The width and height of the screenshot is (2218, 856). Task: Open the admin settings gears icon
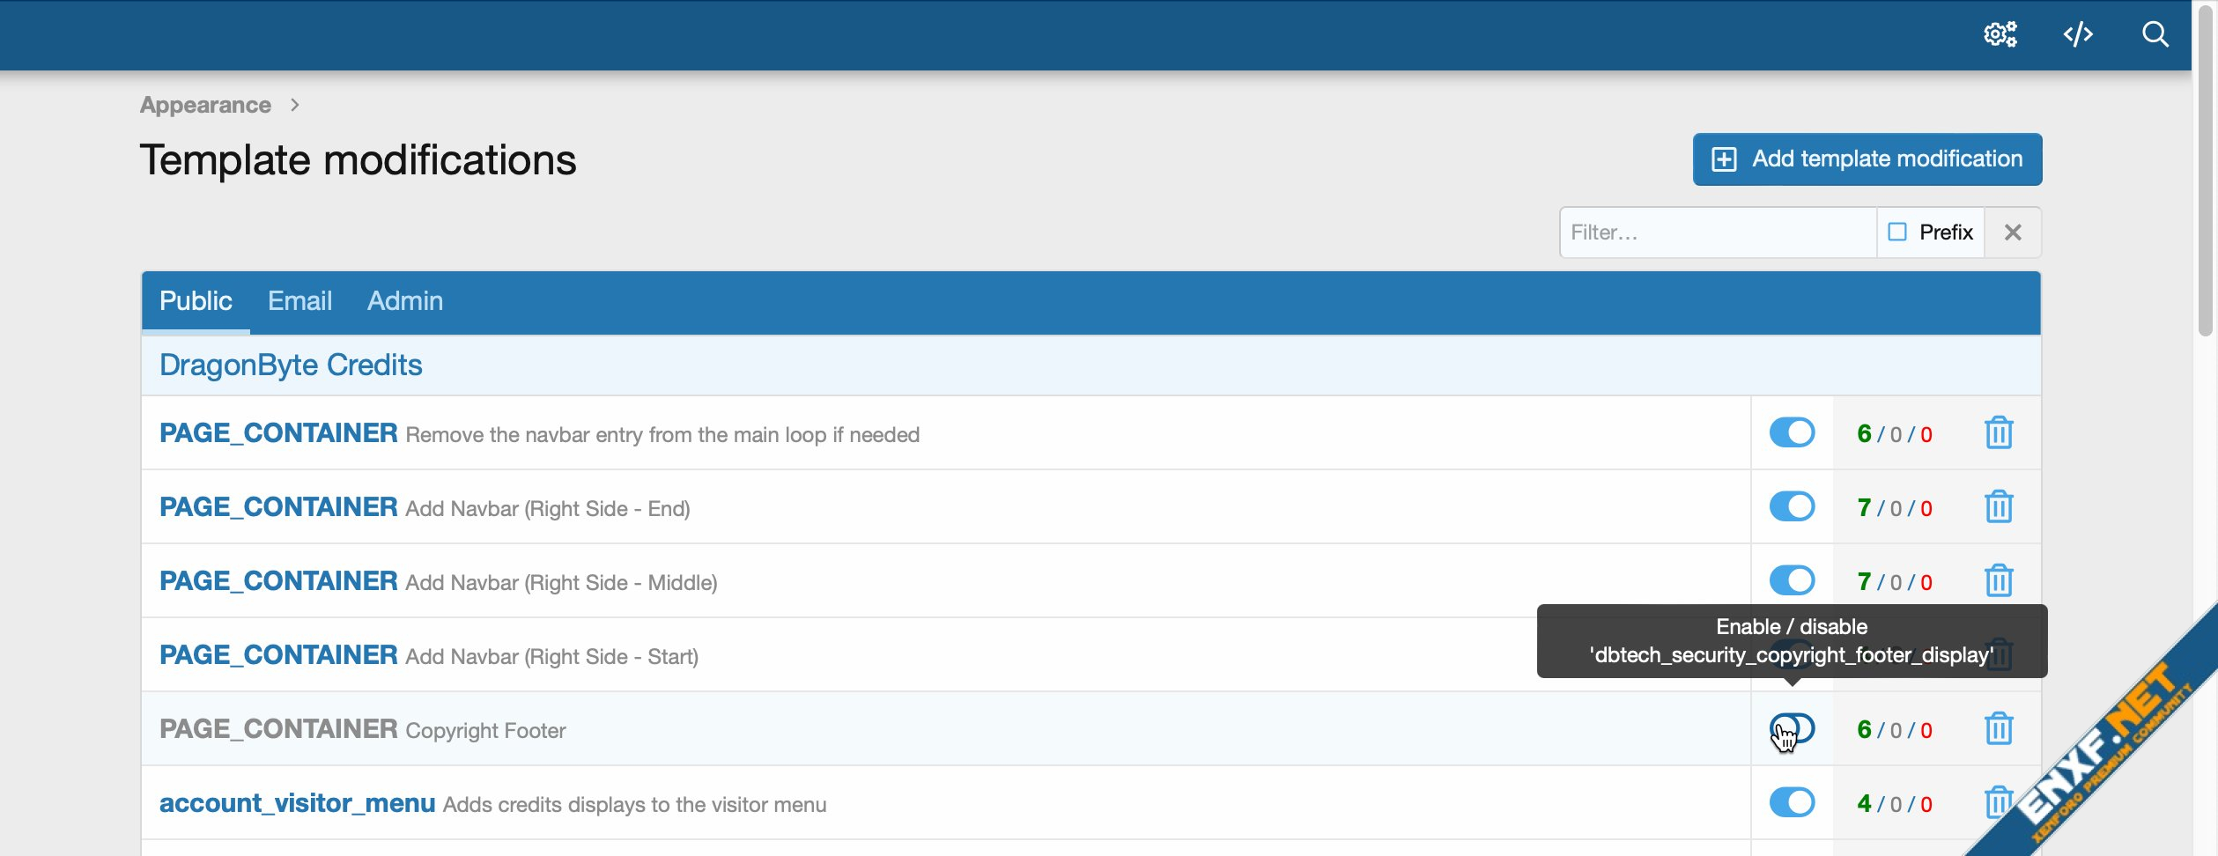point(2000,34)
